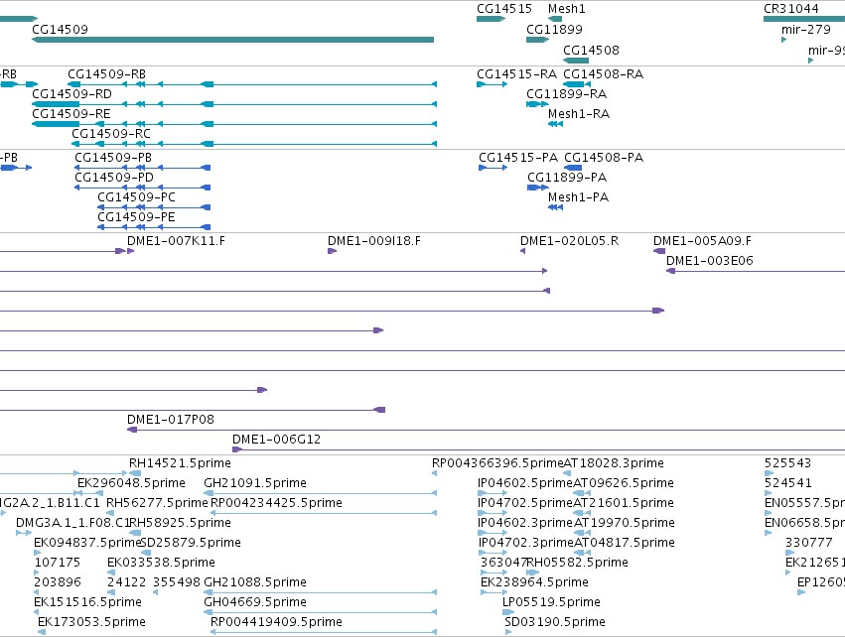This screenshot has height=637, width=845.
Task: Select the Mesh1 gene label
Action: (566, 9)
